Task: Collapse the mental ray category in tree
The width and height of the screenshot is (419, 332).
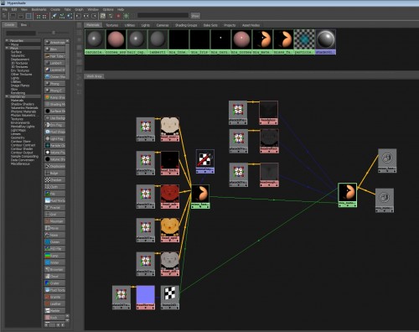Action: coord(7,96)
